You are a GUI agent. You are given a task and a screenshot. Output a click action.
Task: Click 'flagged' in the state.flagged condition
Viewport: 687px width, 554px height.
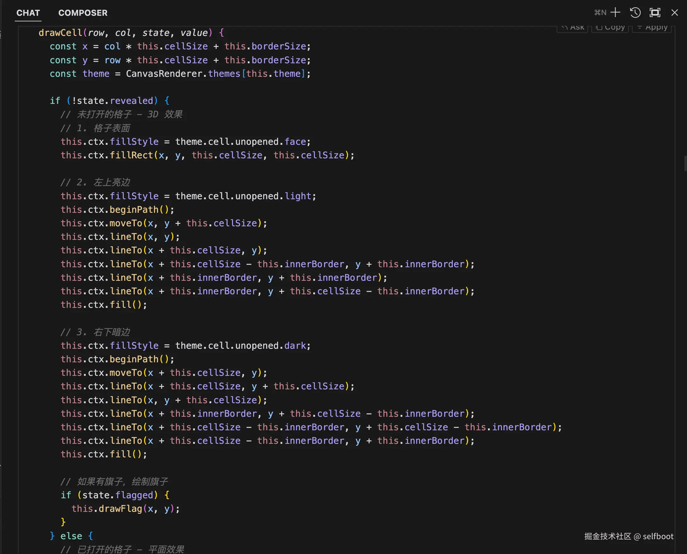[134, 495]
